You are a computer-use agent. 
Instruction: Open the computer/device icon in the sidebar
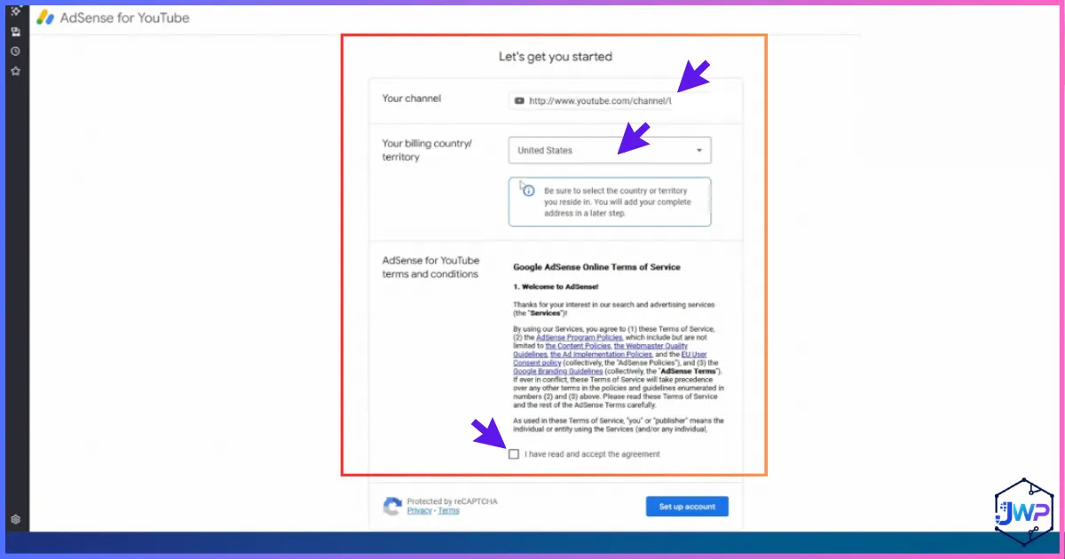click(x=15, y=32)
